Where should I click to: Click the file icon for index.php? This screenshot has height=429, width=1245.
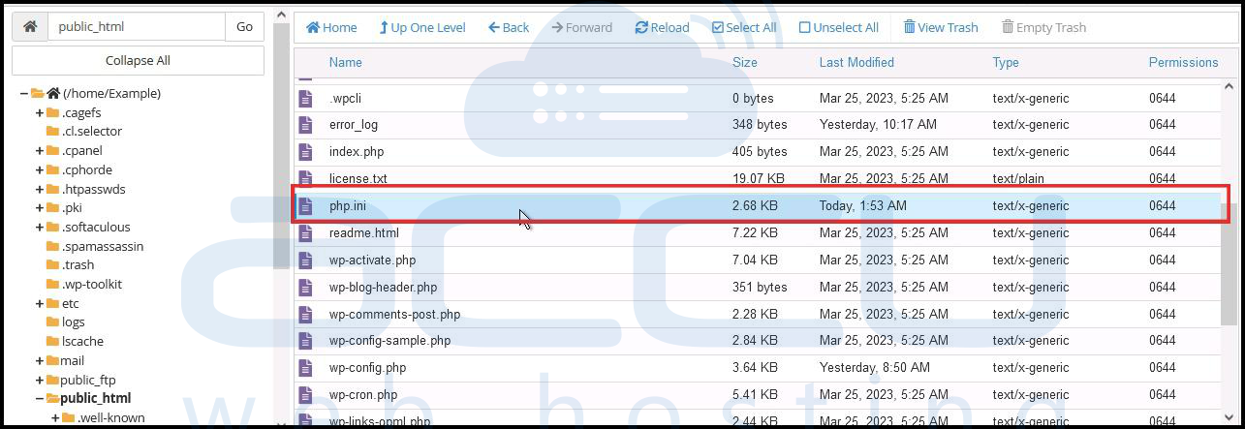306,152
